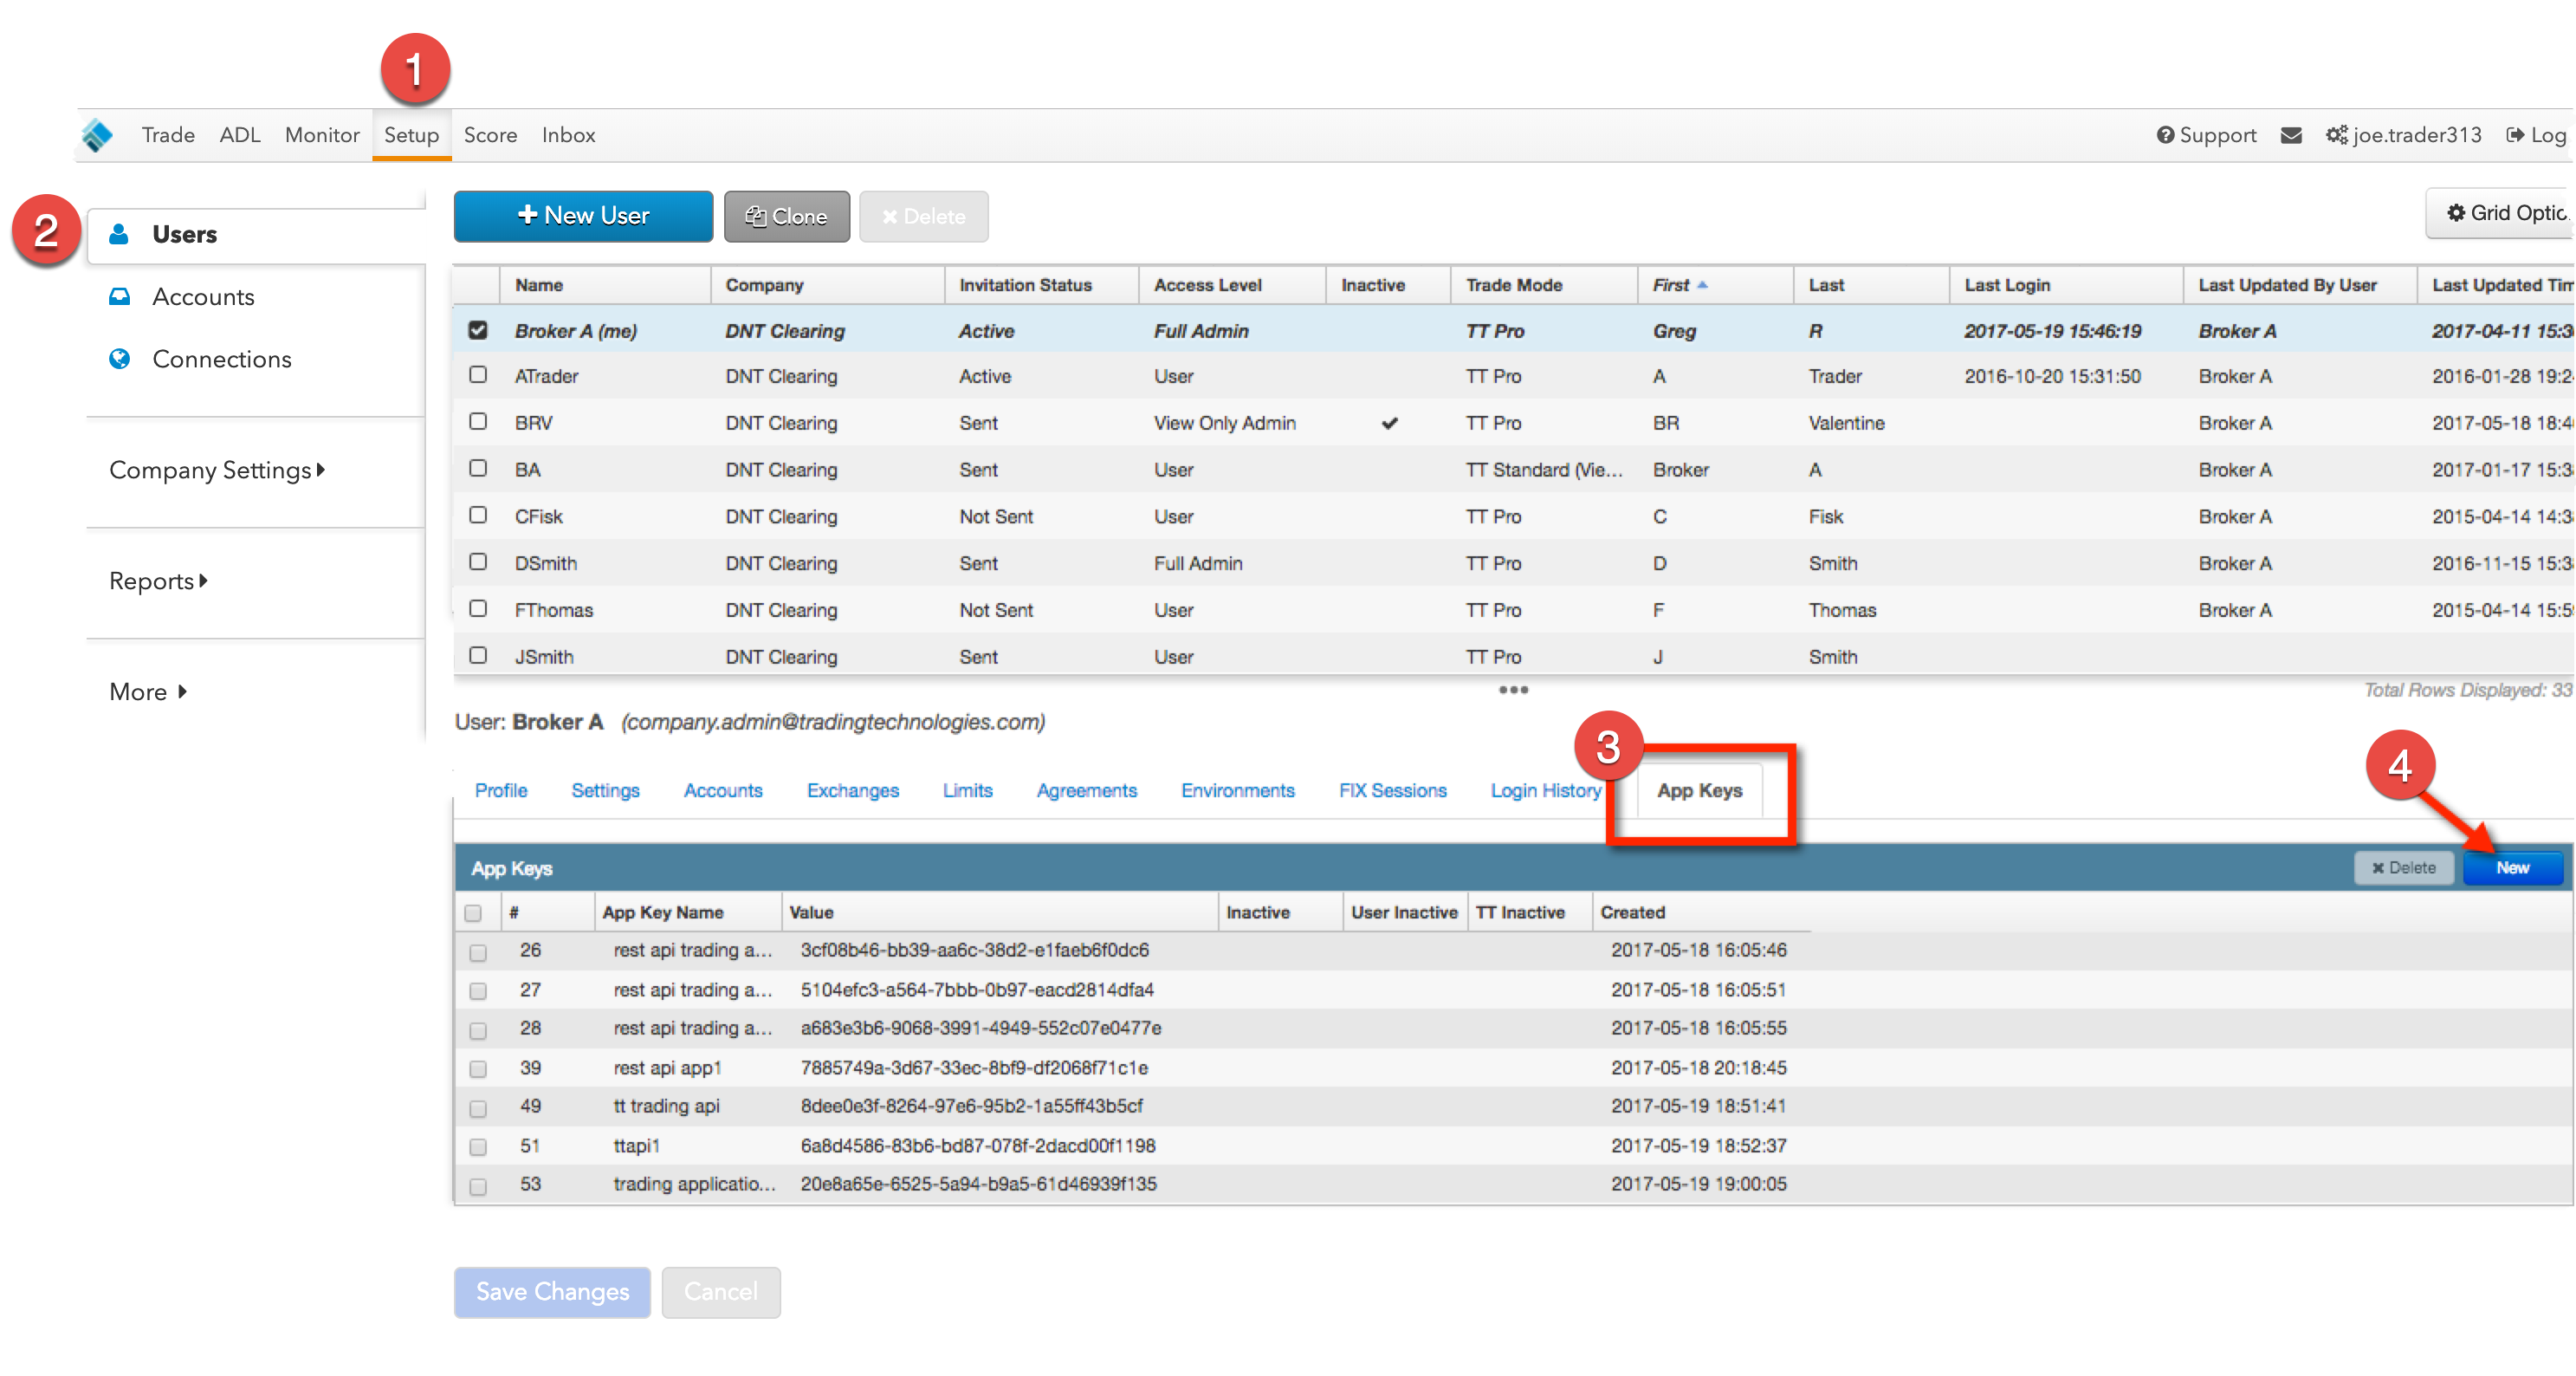The width and height of the screenshot is (2576, 1376).
Task: Select the App Keys tab
Action: pyautogui.click(x=1699, y=790)
